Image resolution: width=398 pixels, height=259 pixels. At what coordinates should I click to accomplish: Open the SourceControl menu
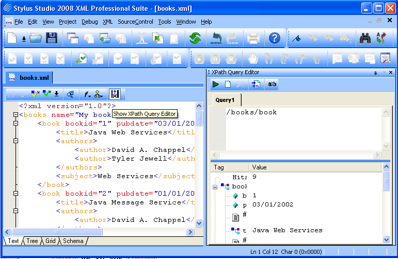(x=135, y=22)
